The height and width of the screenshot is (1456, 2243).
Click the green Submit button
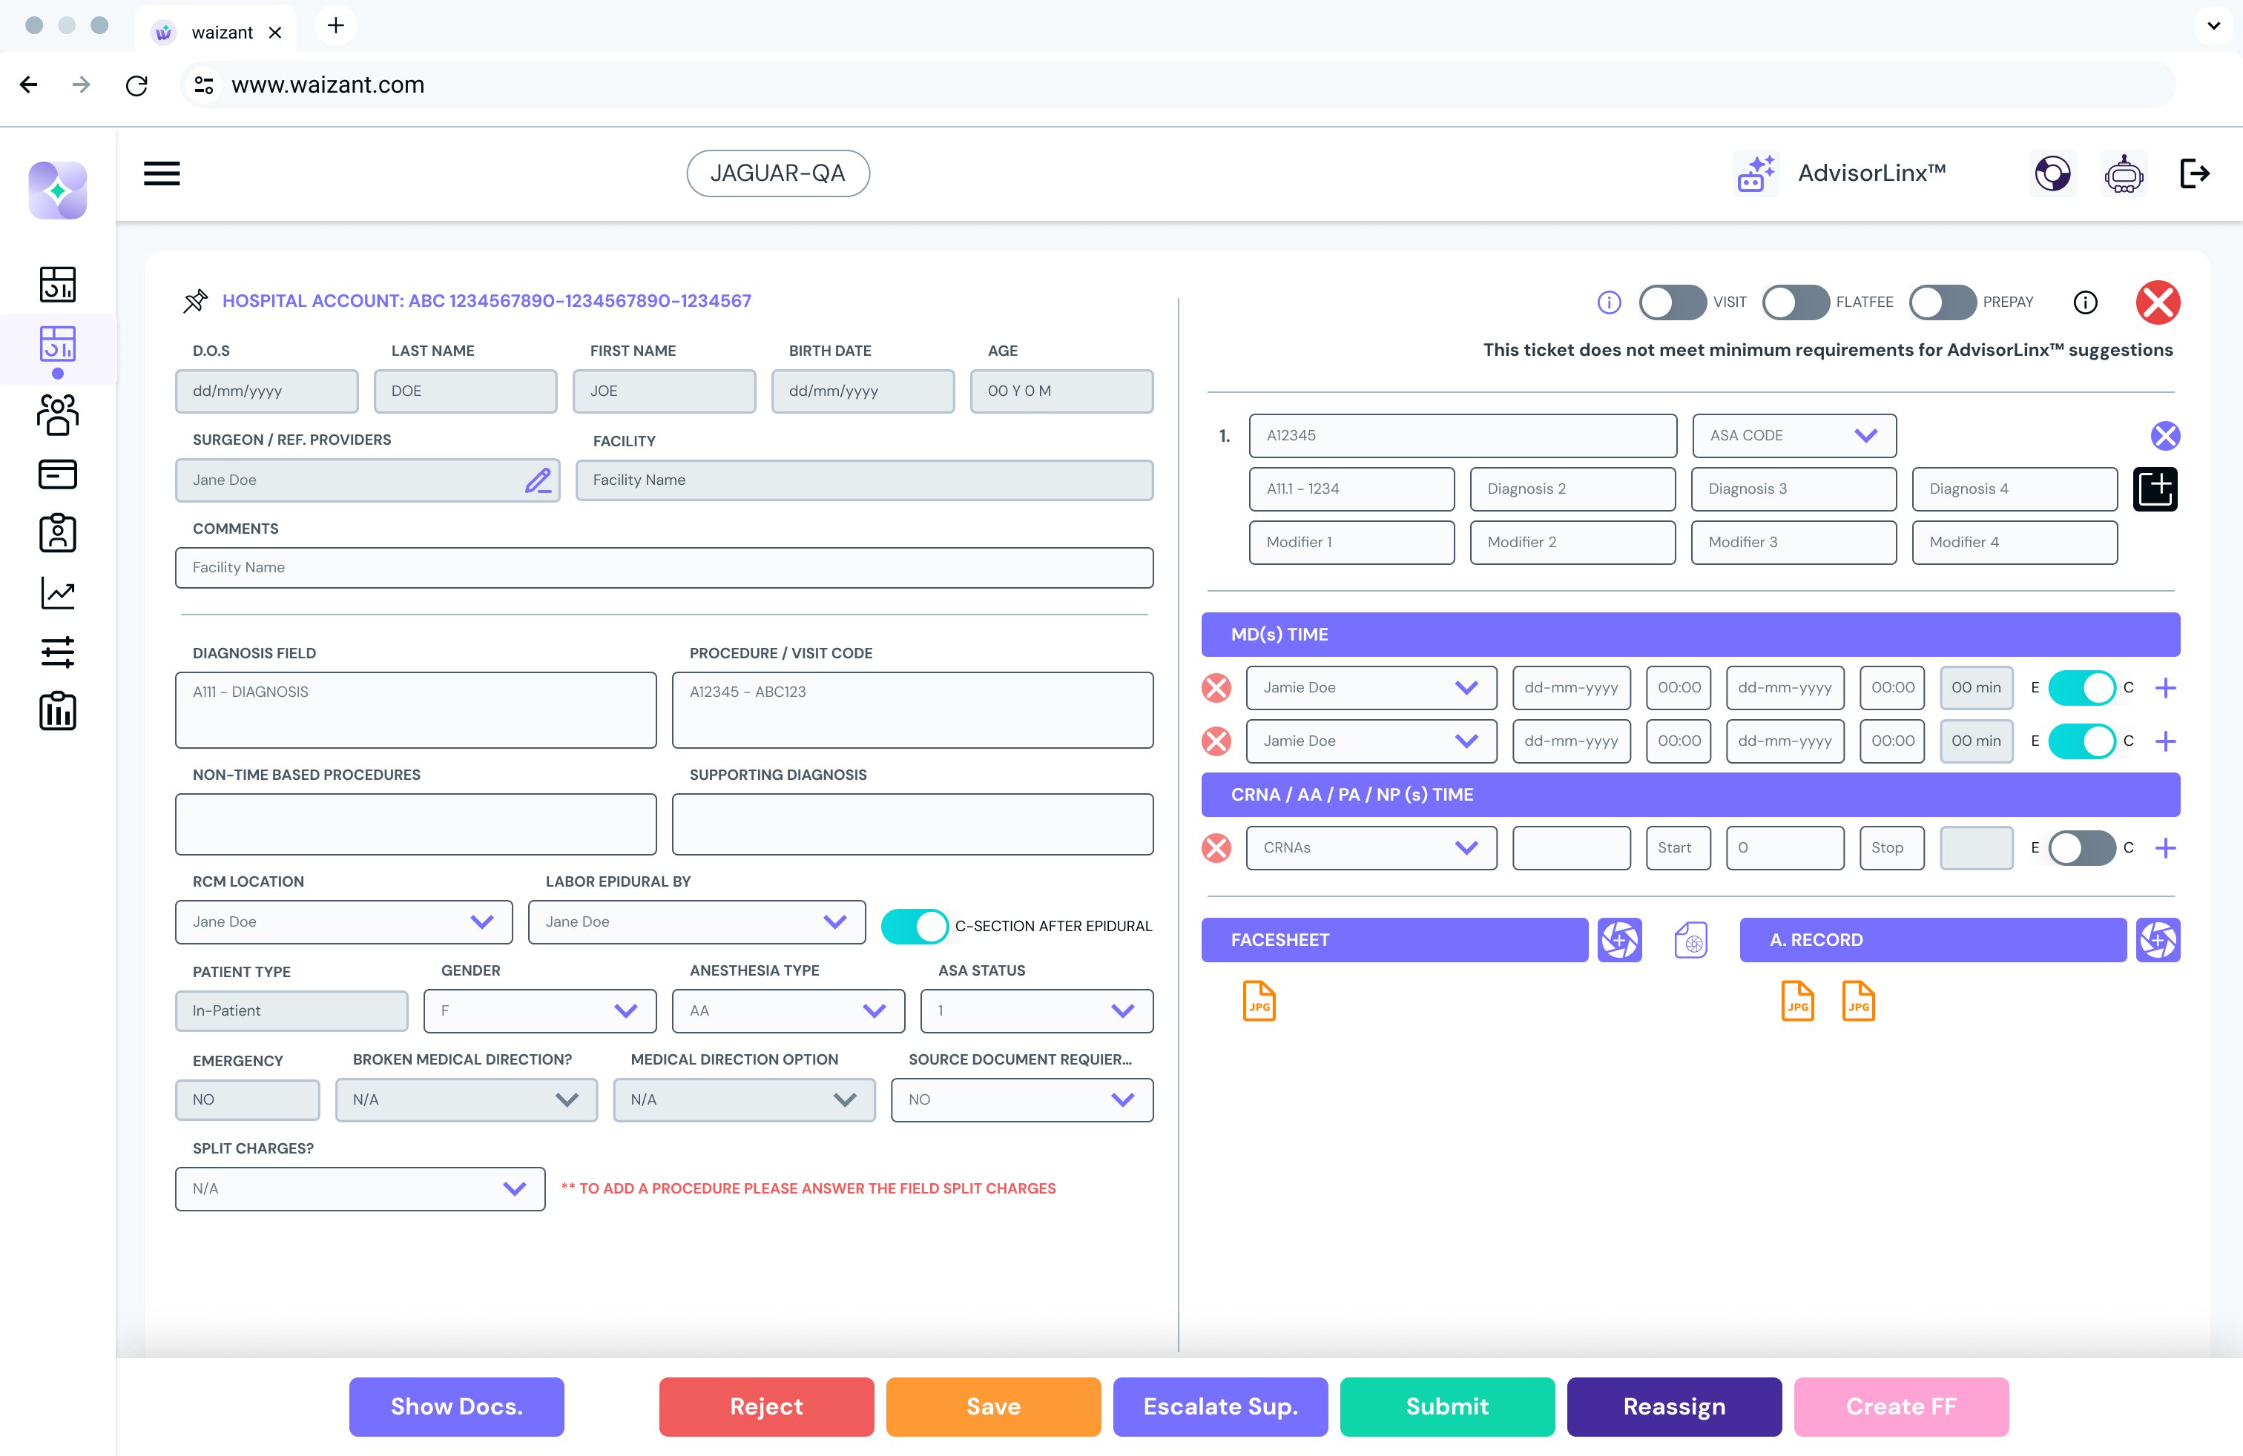(x=1446, y=1406)
